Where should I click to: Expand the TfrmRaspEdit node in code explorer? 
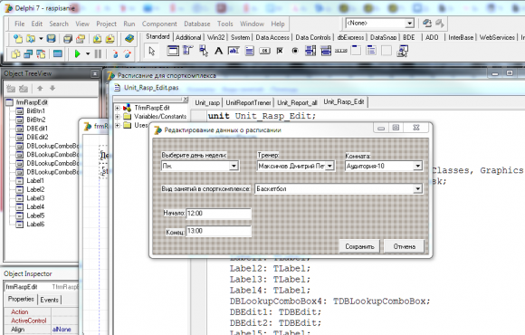click(x=117, y=108)
